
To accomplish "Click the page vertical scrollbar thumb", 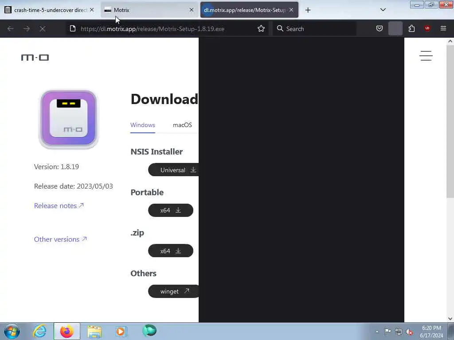I will point(450,121).
